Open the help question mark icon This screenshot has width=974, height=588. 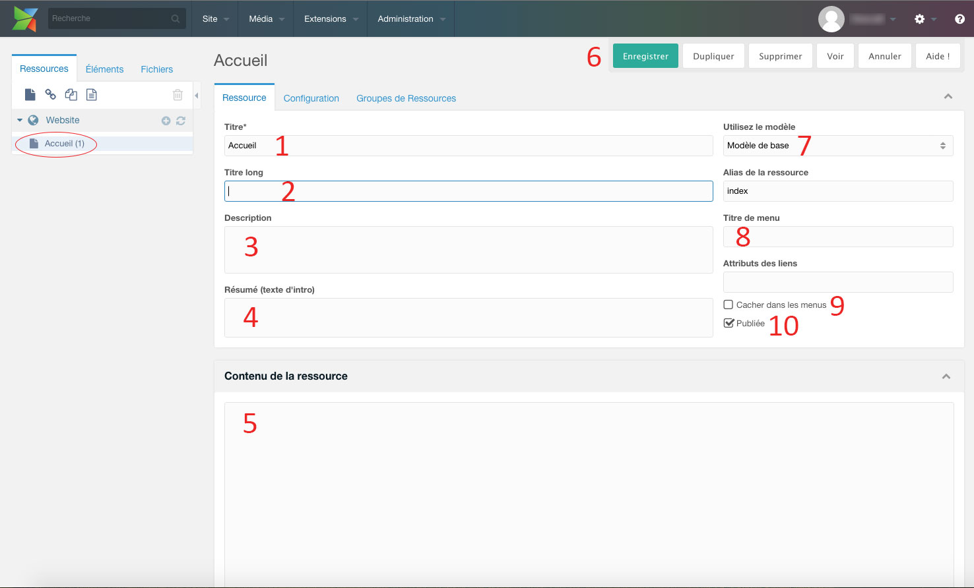click(x=959, y=19)
